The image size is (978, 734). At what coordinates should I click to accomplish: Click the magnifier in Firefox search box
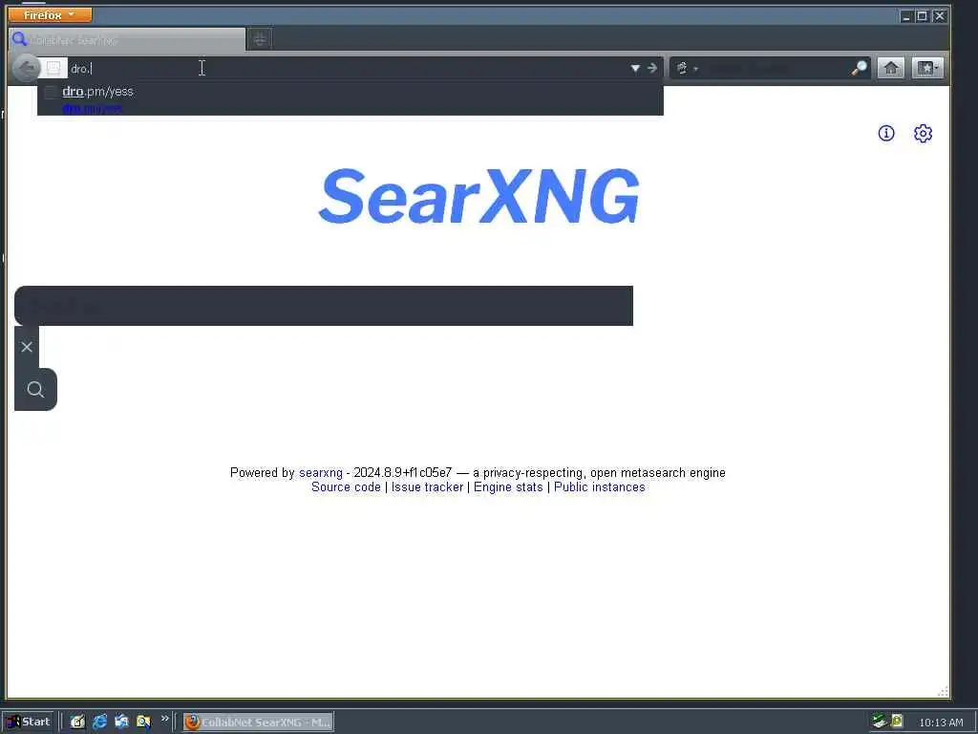pos(860,68)
